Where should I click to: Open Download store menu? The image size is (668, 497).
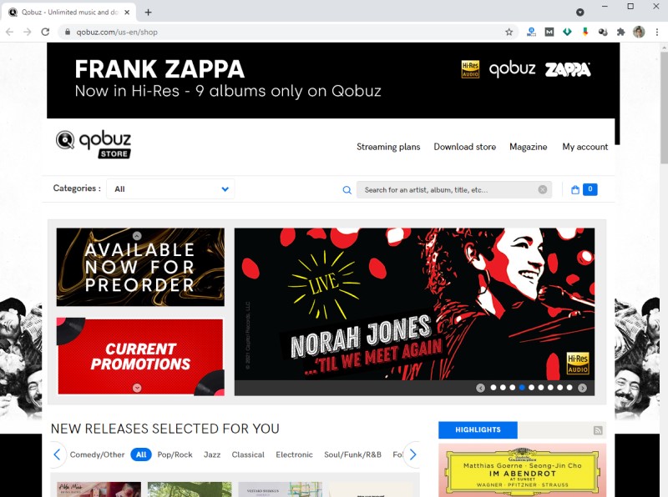tap(465, 147)
